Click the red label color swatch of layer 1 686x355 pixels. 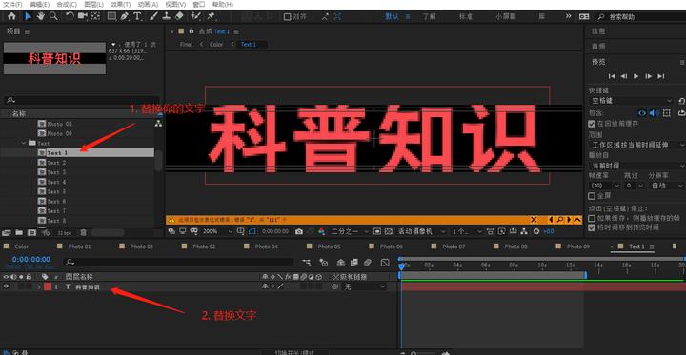point(48,286)
